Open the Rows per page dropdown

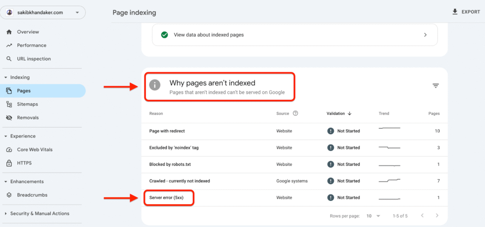coord(373,216)
